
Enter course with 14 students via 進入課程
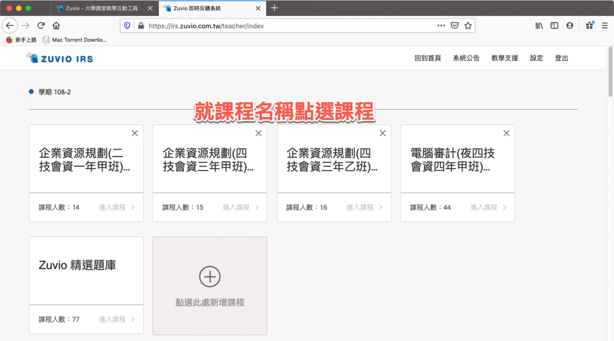(x=117, y=208)
